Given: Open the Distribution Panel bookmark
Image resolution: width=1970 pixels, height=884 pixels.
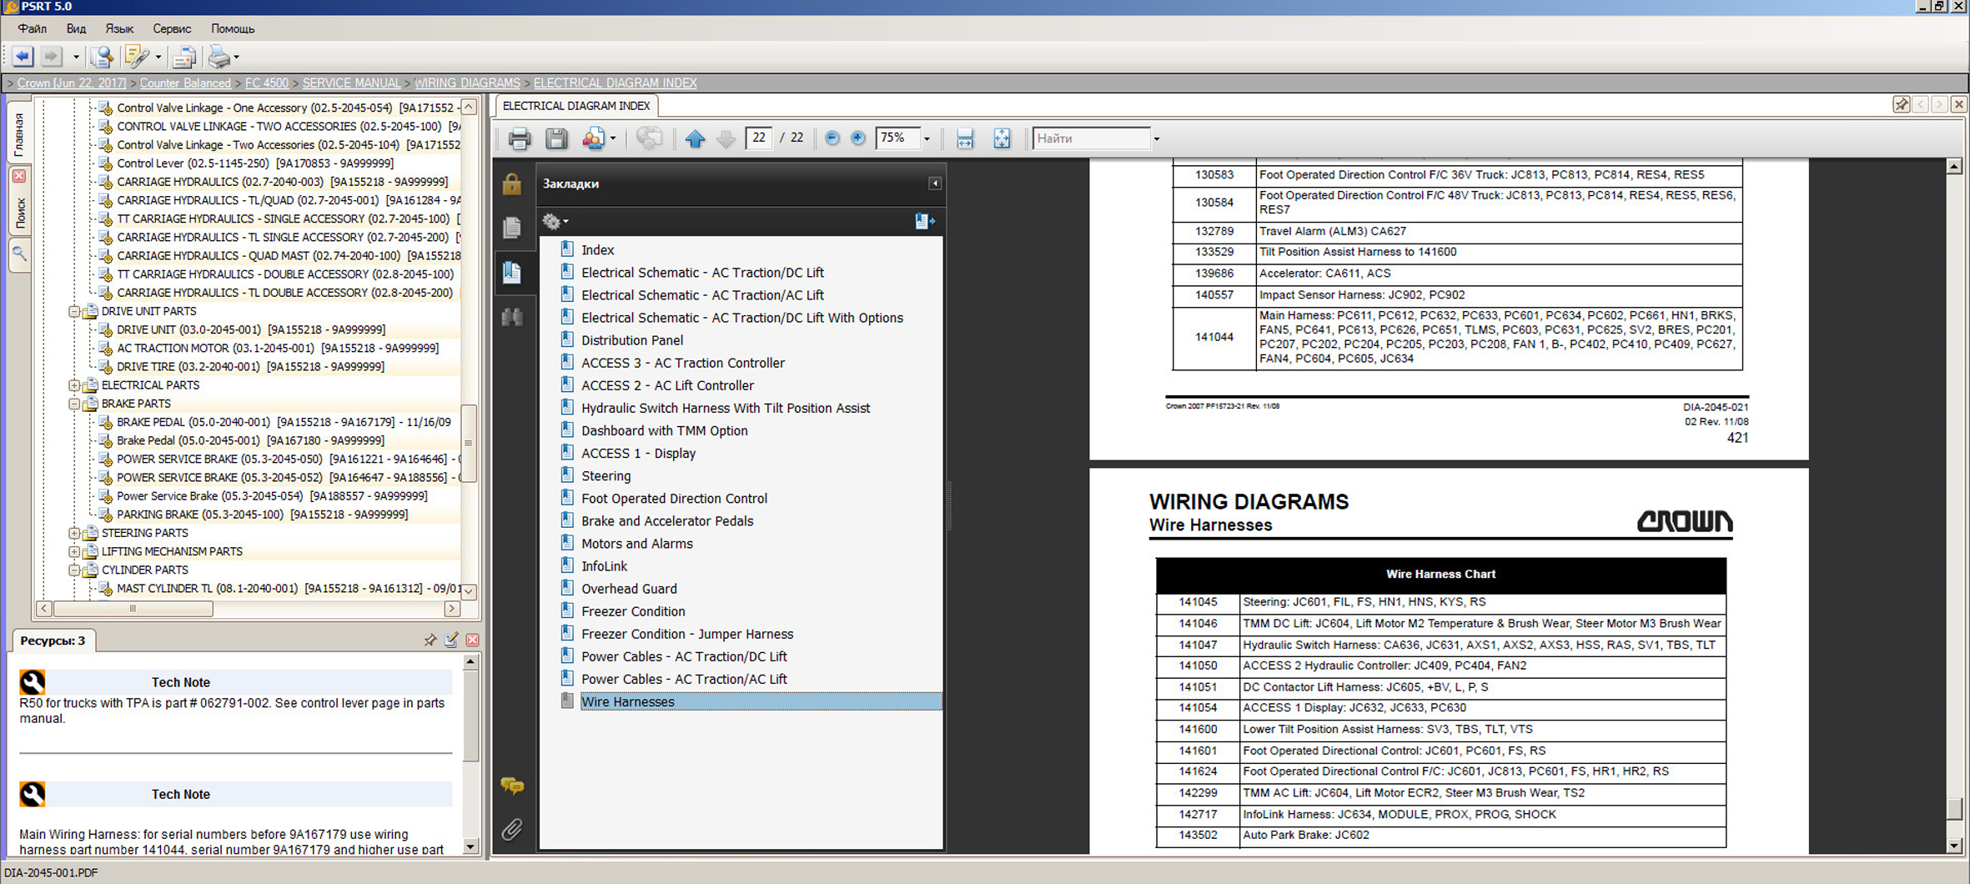Looking at the screenshot, I should [x=631, y=340].
